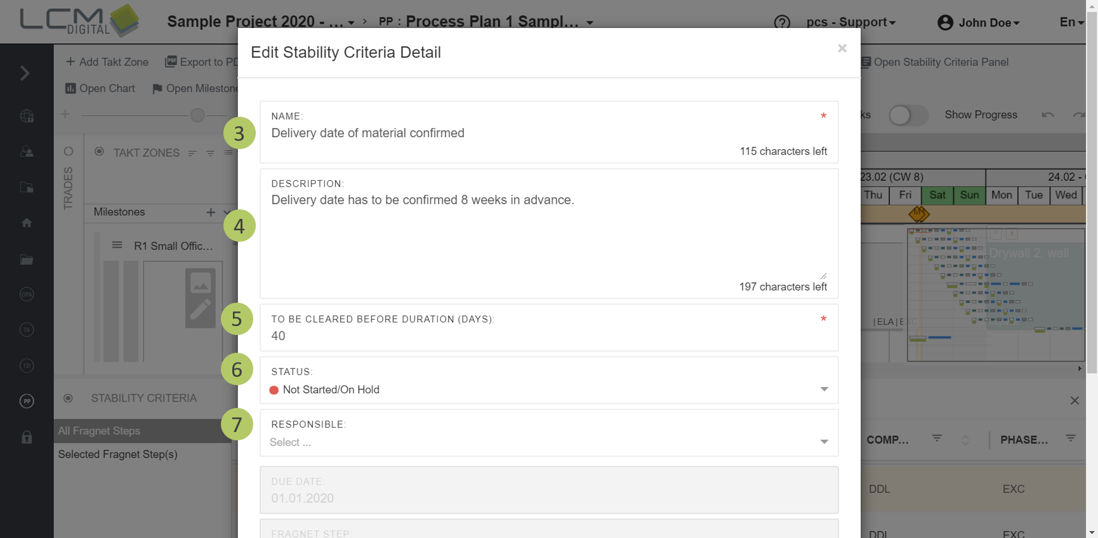1098x538 pixels.
Task: Click Open Stability Criteria Panel
Action: click(x=934, y=62)
